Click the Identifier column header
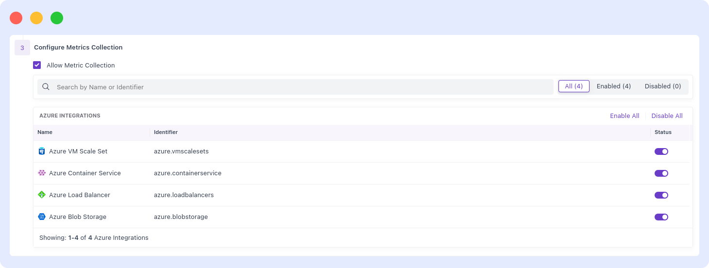The width and height of the screenshot is (709, 268). coord(166,132)
